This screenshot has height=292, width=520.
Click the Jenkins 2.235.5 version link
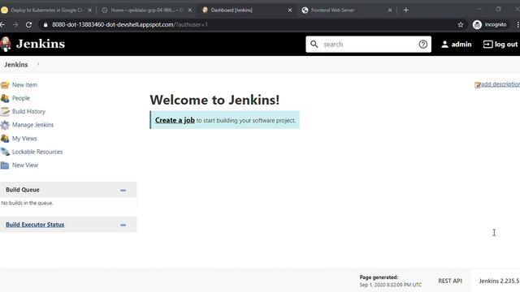click(499, 281)
